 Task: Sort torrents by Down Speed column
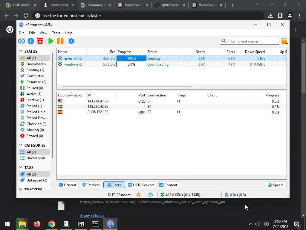click(x=251, y=52)
